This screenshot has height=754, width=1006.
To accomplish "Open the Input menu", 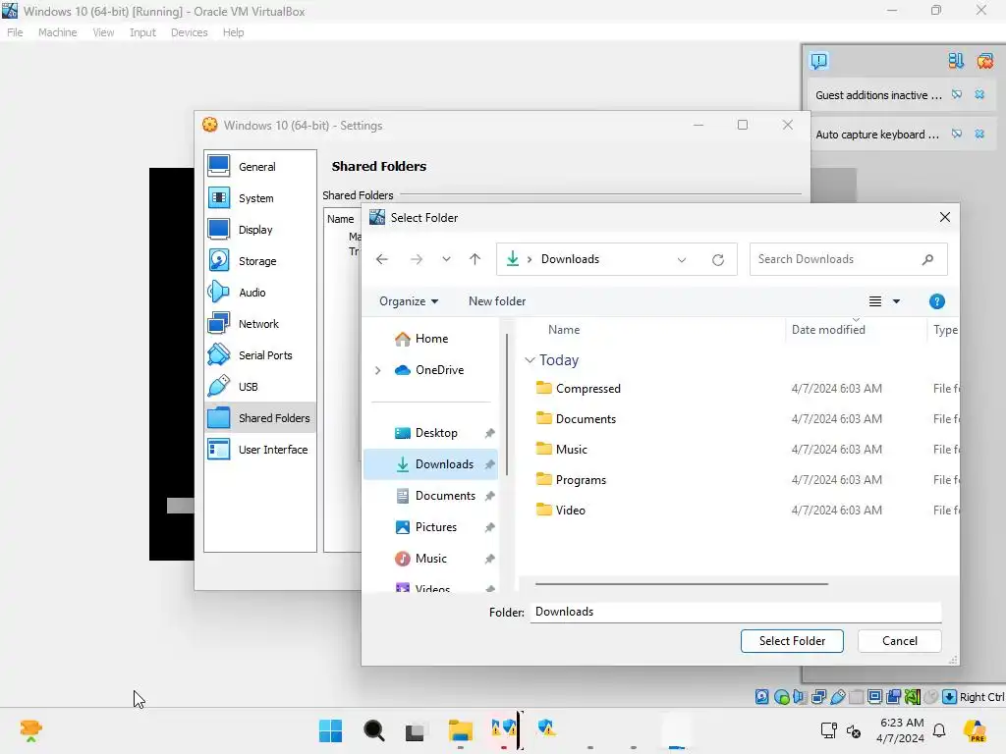I will point(142,32).
